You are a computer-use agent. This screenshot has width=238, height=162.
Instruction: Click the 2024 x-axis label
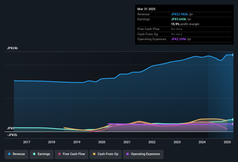(x=202, y=142)
